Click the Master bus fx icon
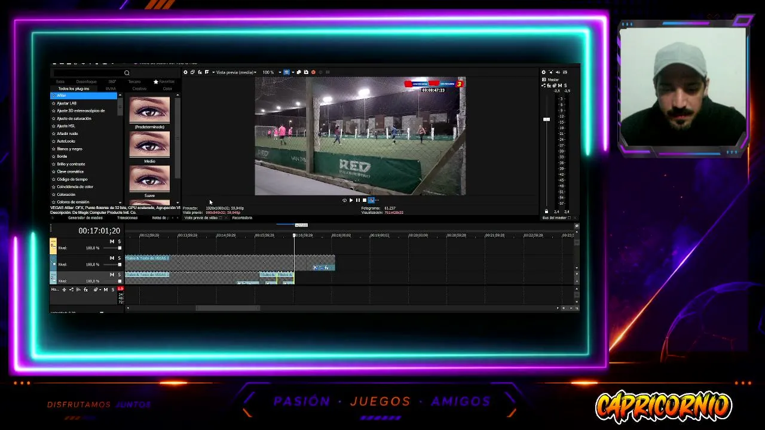The image size is (765, 430). (x=549, y=86)
